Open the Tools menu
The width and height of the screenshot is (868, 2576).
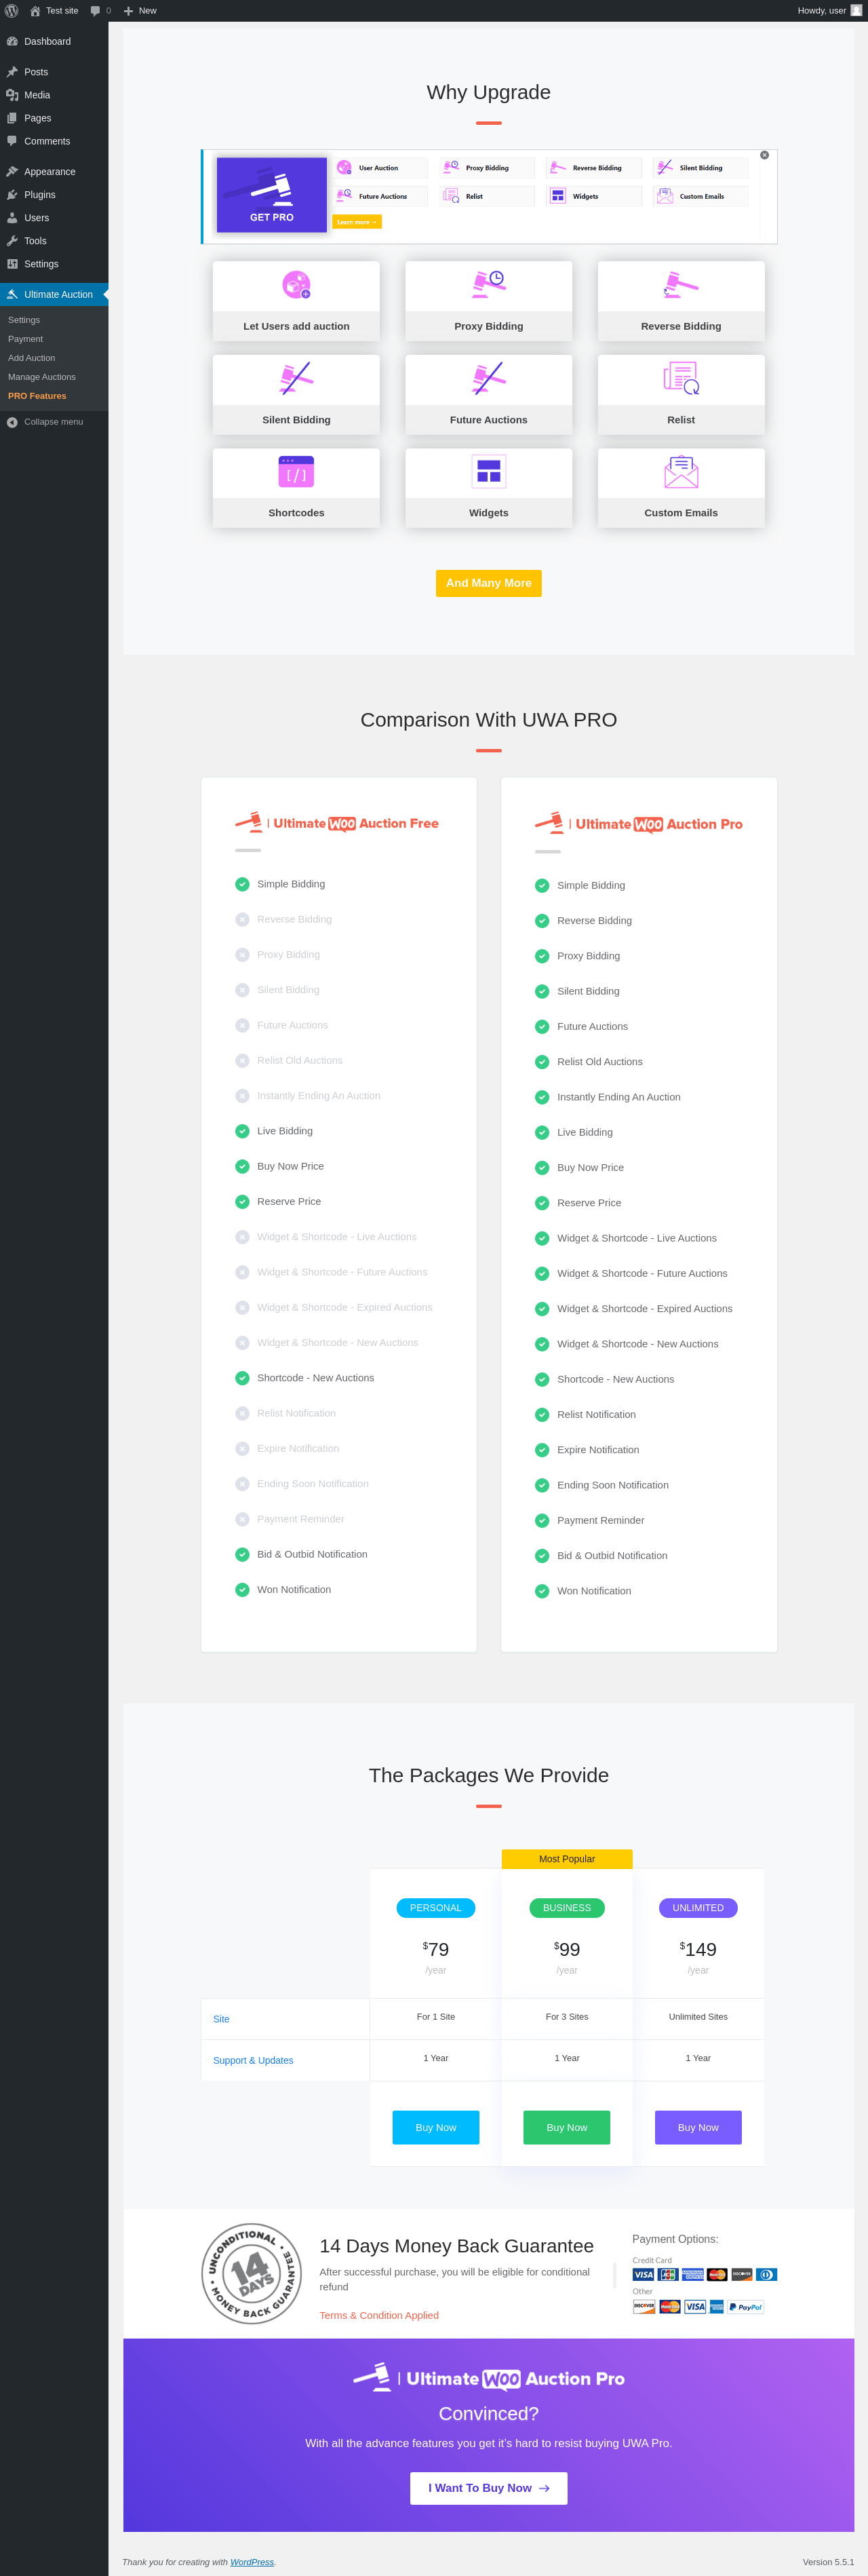[54, 241]
